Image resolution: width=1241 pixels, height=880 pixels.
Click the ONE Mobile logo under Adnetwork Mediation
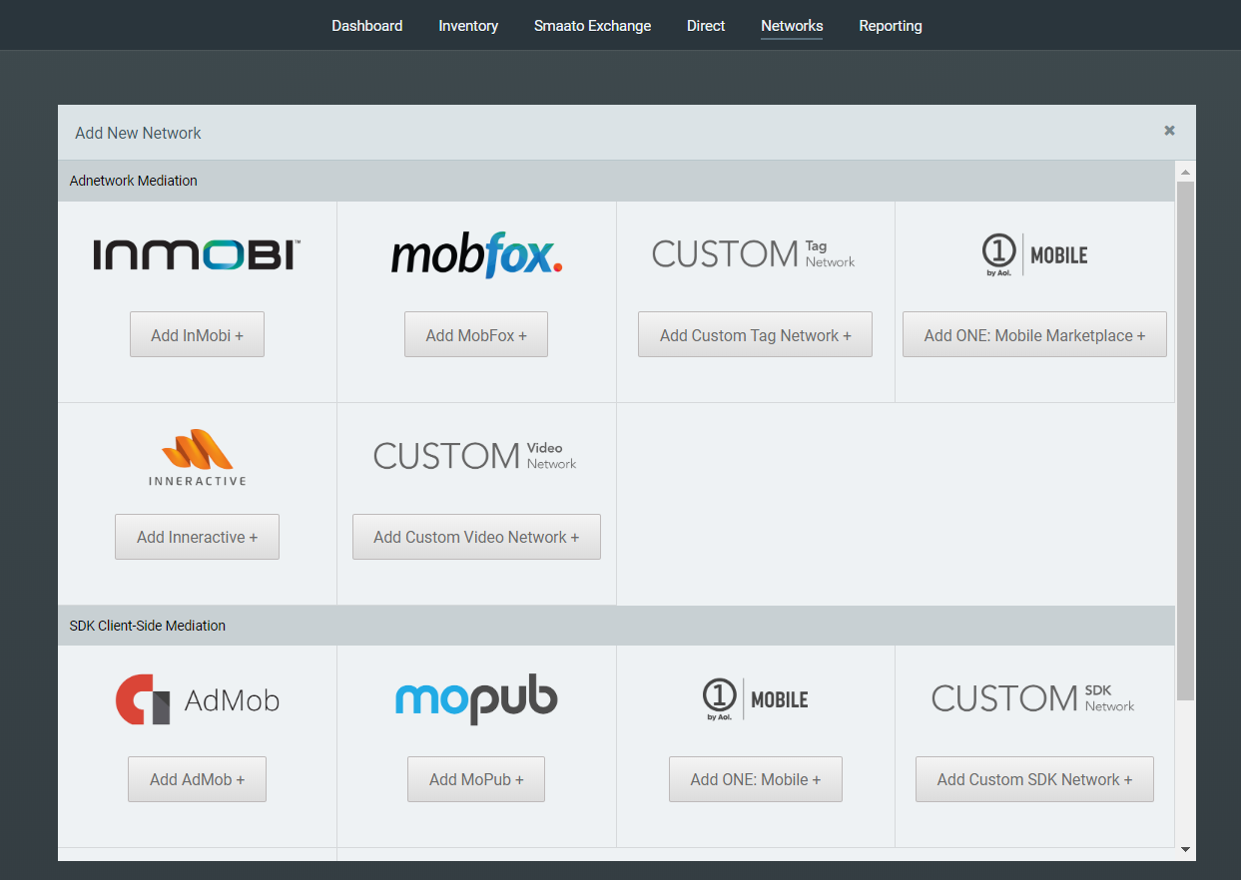pyautogui.click(x=1034, y=255)
